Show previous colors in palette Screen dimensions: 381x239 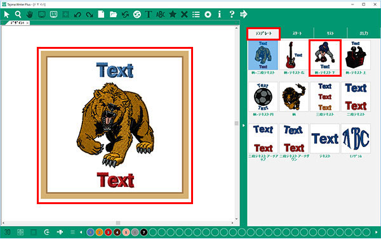tap(81, 232)
